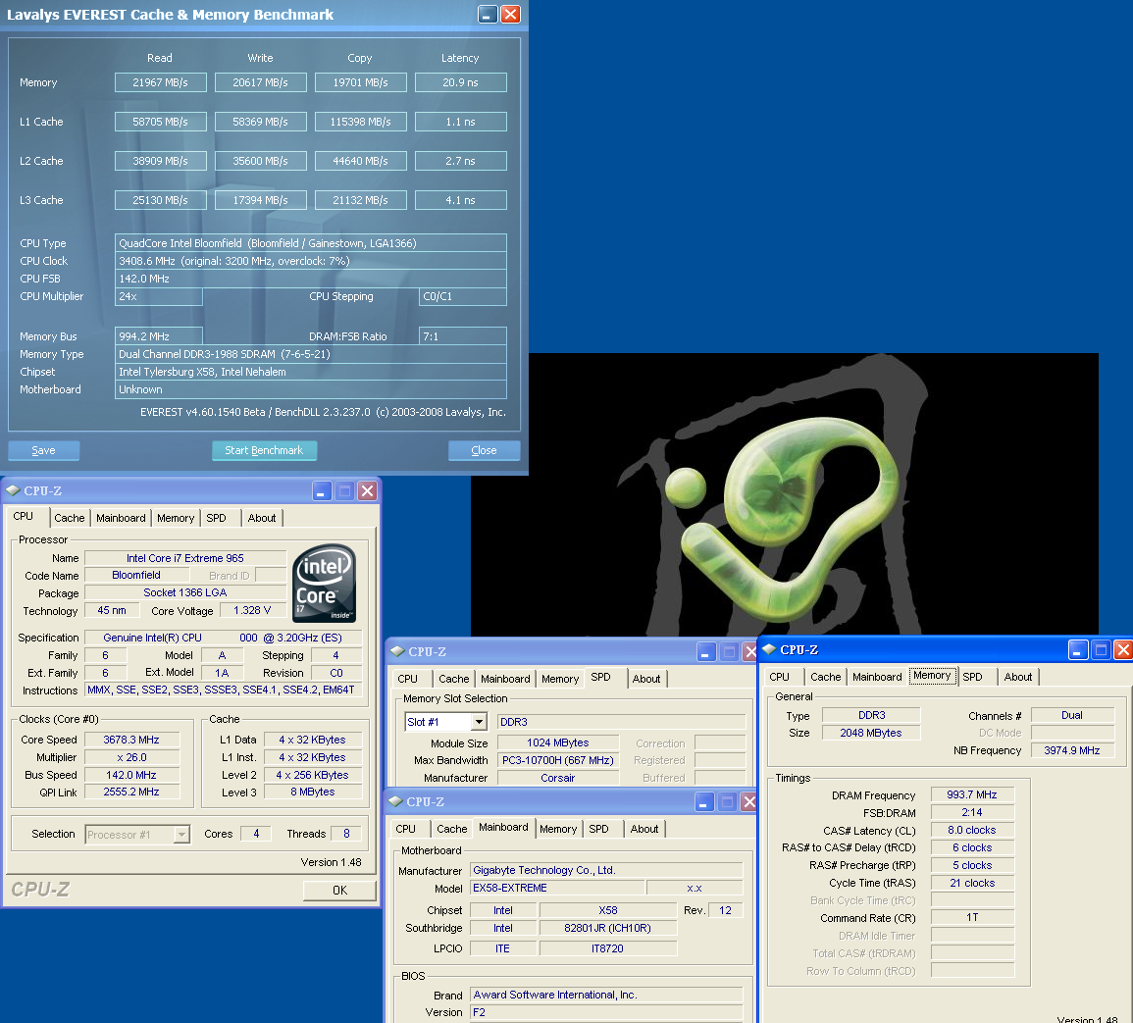Open Mainboard tab in Memory Slot Selection window
Viewport: 1133px width, 1023px height.
pos(505,679)
